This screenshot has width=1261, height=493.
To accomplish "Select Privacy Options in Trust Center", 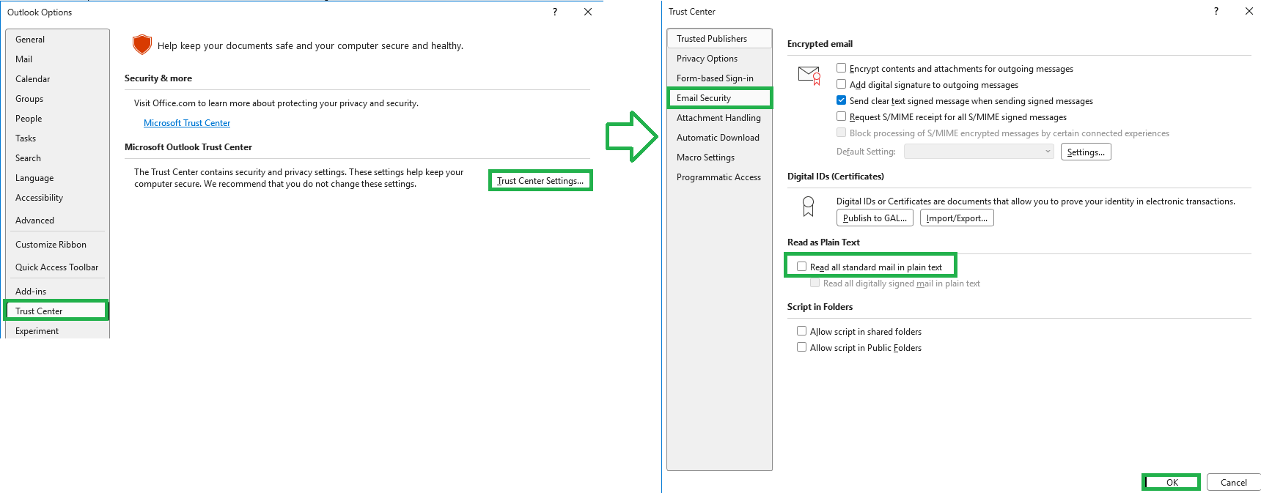I will (x=719, y=59).
